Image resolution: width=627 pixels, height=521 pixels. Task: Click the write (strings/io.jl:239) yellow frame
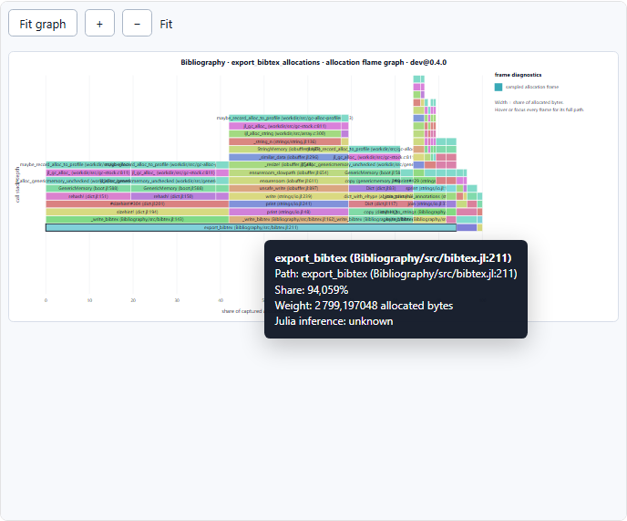pos(289,196)
